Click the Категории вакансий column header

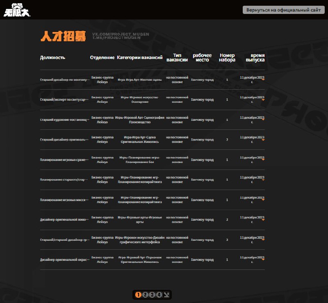(x=140, y=57)
